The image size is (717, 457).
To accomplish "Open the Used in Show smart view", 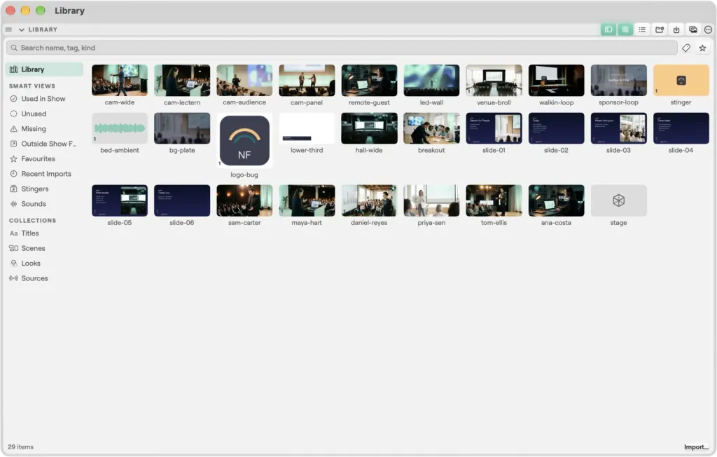I will coord(44,98).
